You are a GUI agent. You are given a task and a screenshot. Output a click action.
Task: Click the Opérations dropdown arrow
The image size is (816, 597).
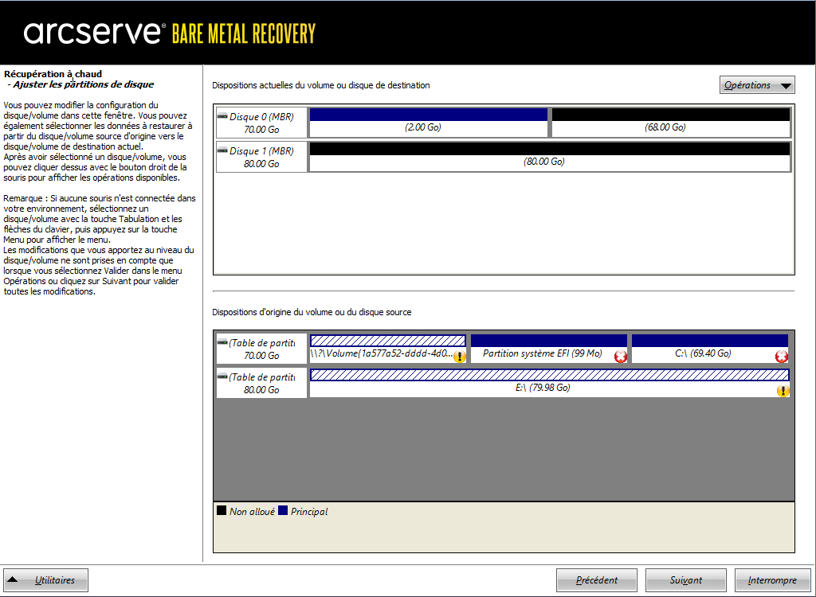tap(786, 86)
